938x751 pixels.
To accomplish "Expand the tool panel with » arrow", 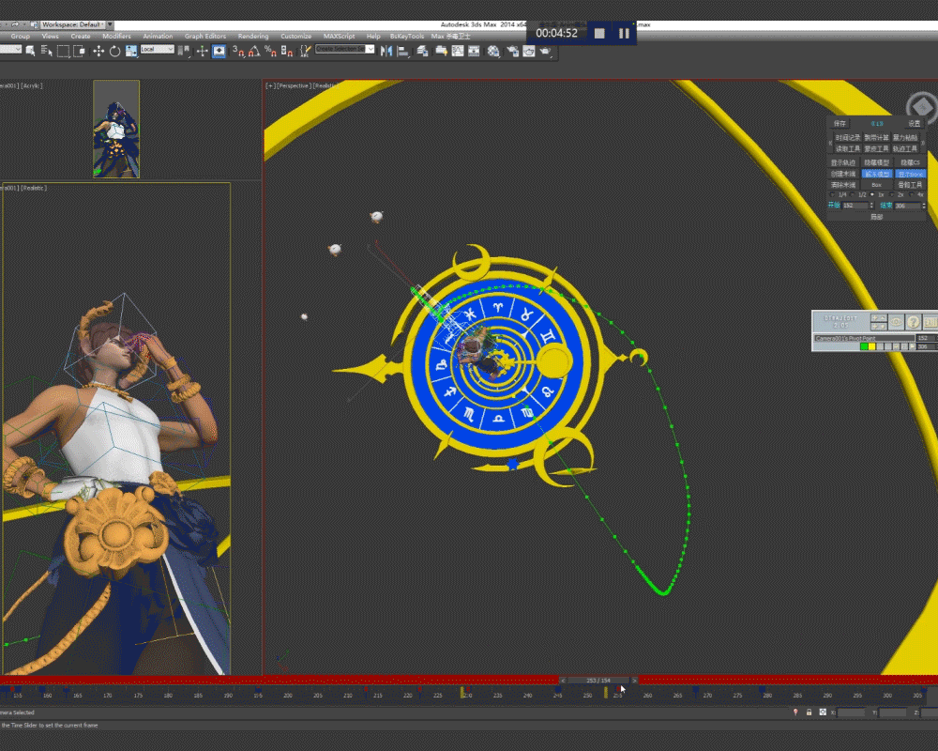I will click(x=922, y=143).
